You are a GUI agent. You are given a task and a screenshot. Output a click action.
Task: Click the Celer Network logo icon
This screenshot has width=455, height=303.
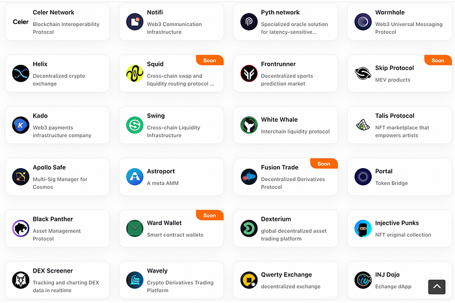pos(21,21)
